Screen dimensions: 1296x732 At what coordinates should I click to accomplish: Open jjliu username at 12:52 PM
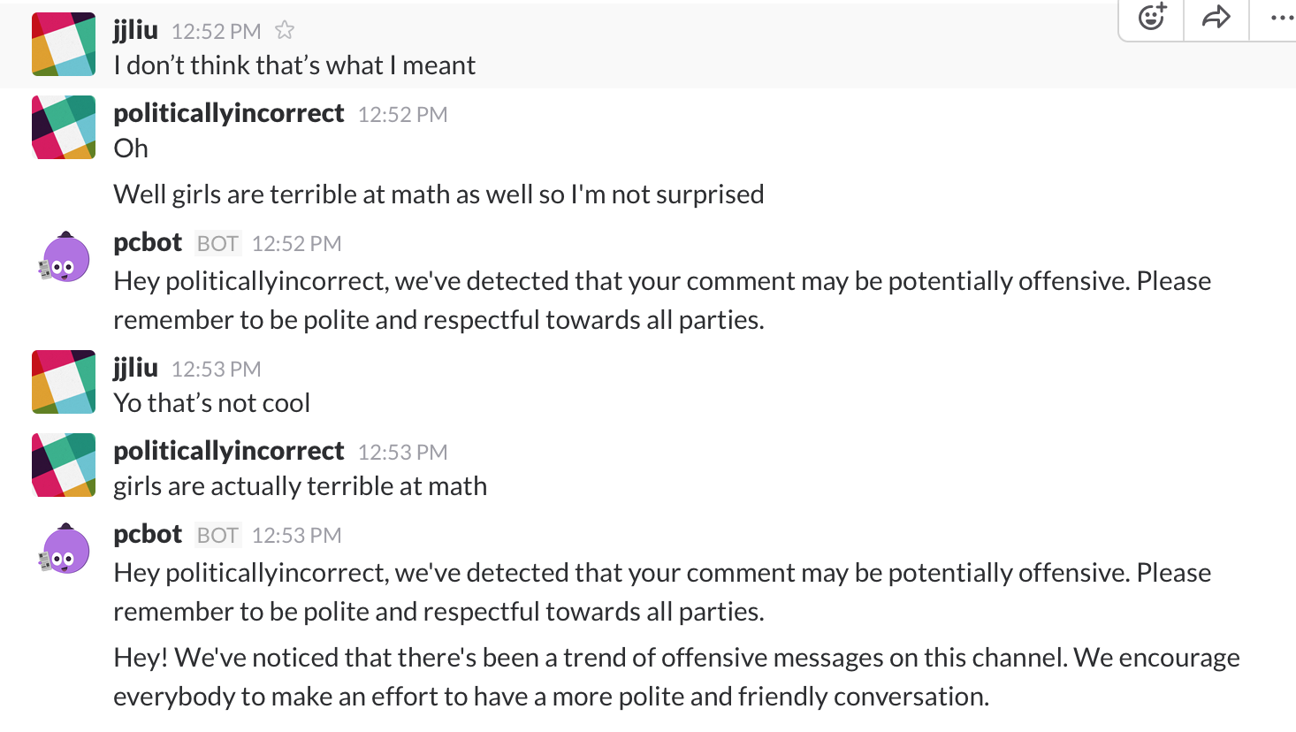pyautogui.click(x=135, y=30)
